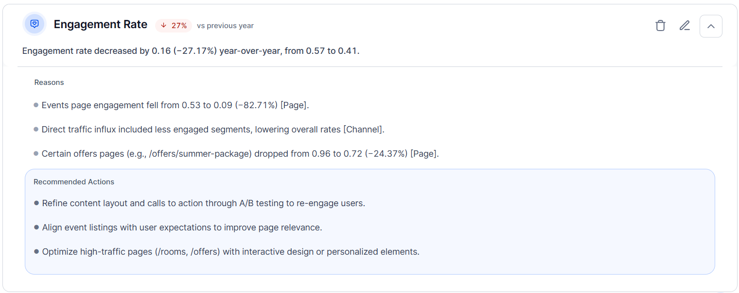Select the year-over-year engagement summary sentence
The image size is (739, 293).
(191, 51)
